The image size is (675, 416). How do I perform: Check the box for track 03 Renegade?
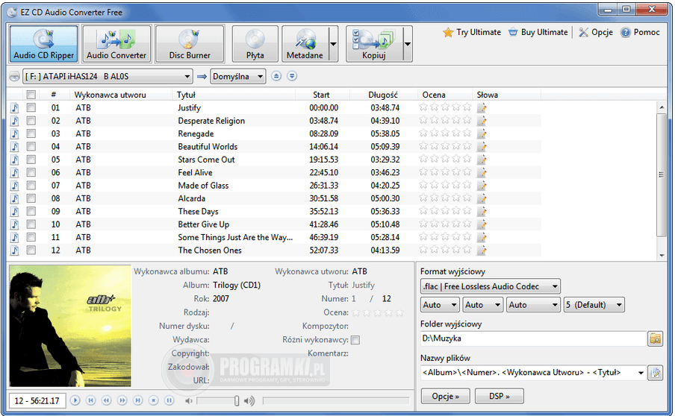pyautogui.click(x=31, y=133)
